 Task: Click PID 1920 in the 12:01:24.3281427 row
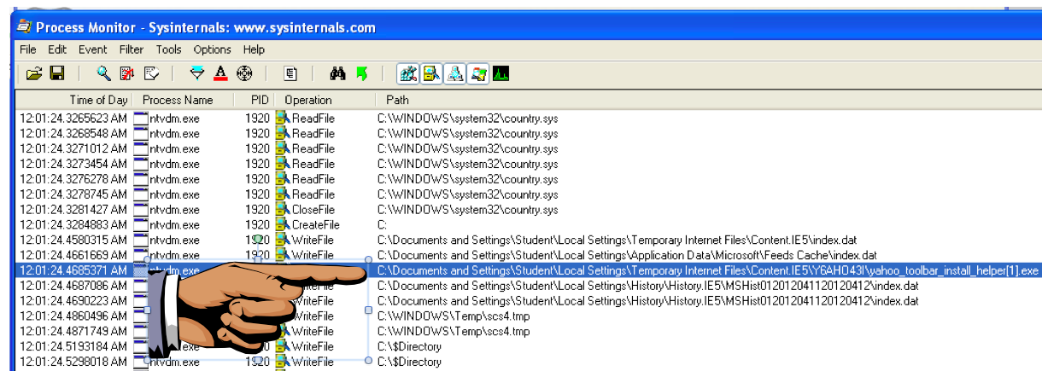click(x=258, y=209)
